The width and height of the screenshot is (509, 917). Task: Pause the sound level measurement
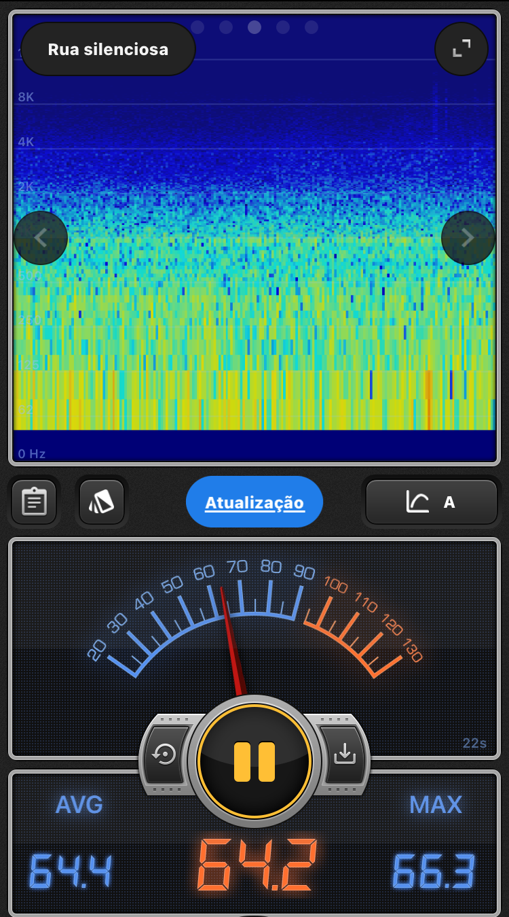pyautogui.click(x=254, y=761)
